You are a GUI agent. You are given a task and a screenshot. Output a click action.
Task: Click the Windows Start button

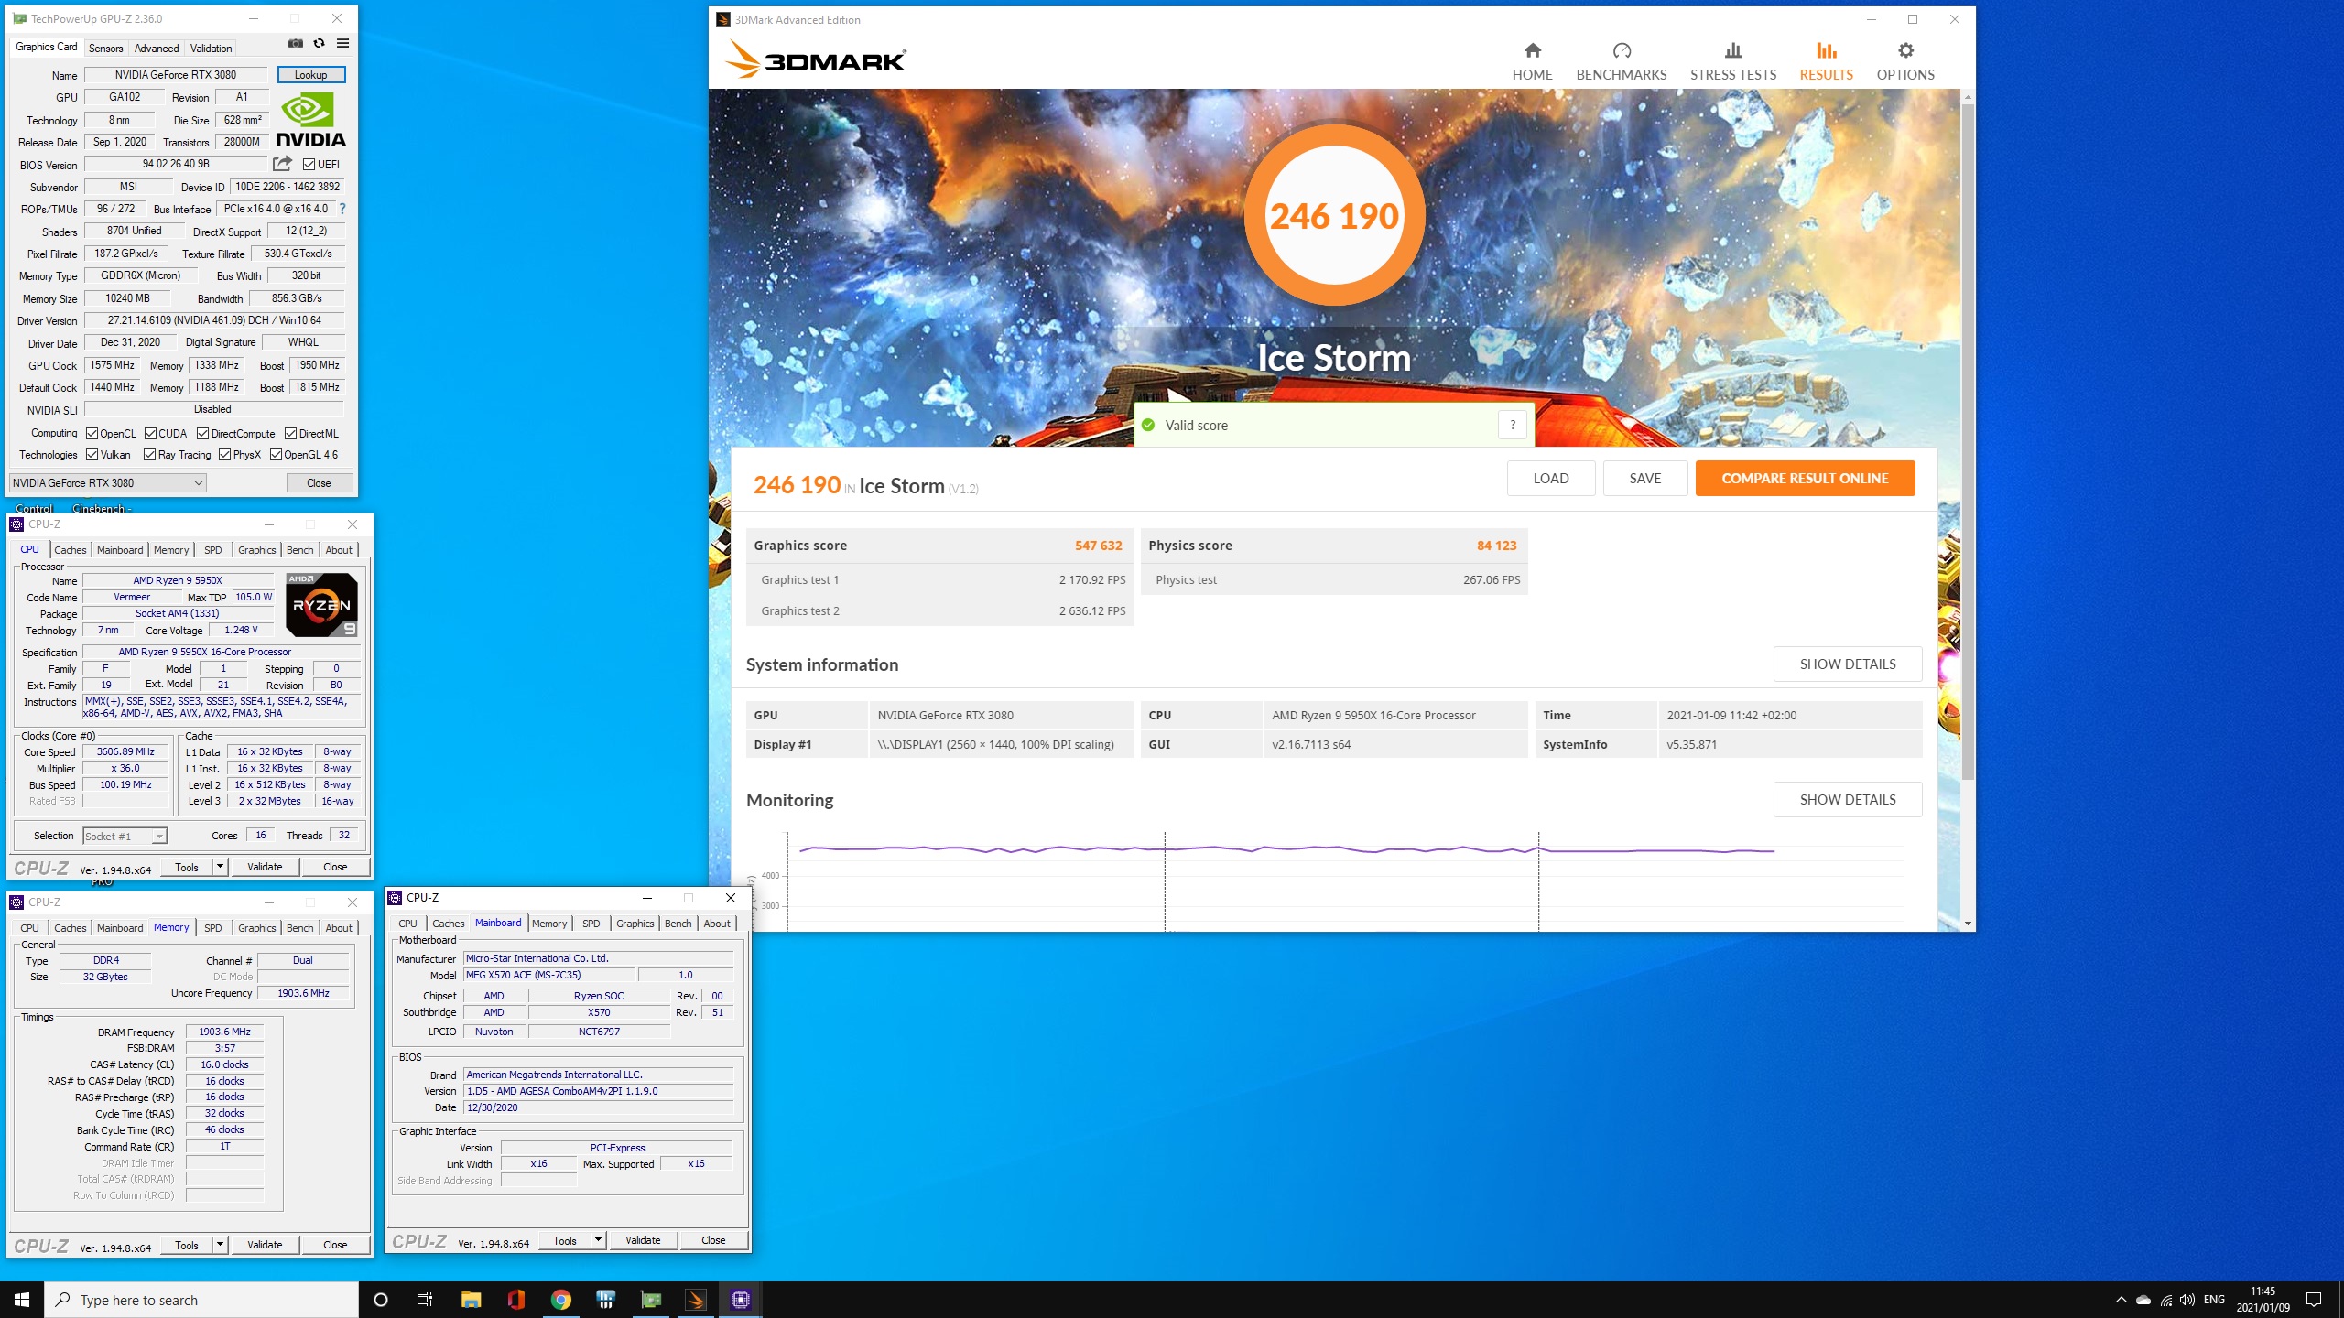click(x=22, y=1300)
